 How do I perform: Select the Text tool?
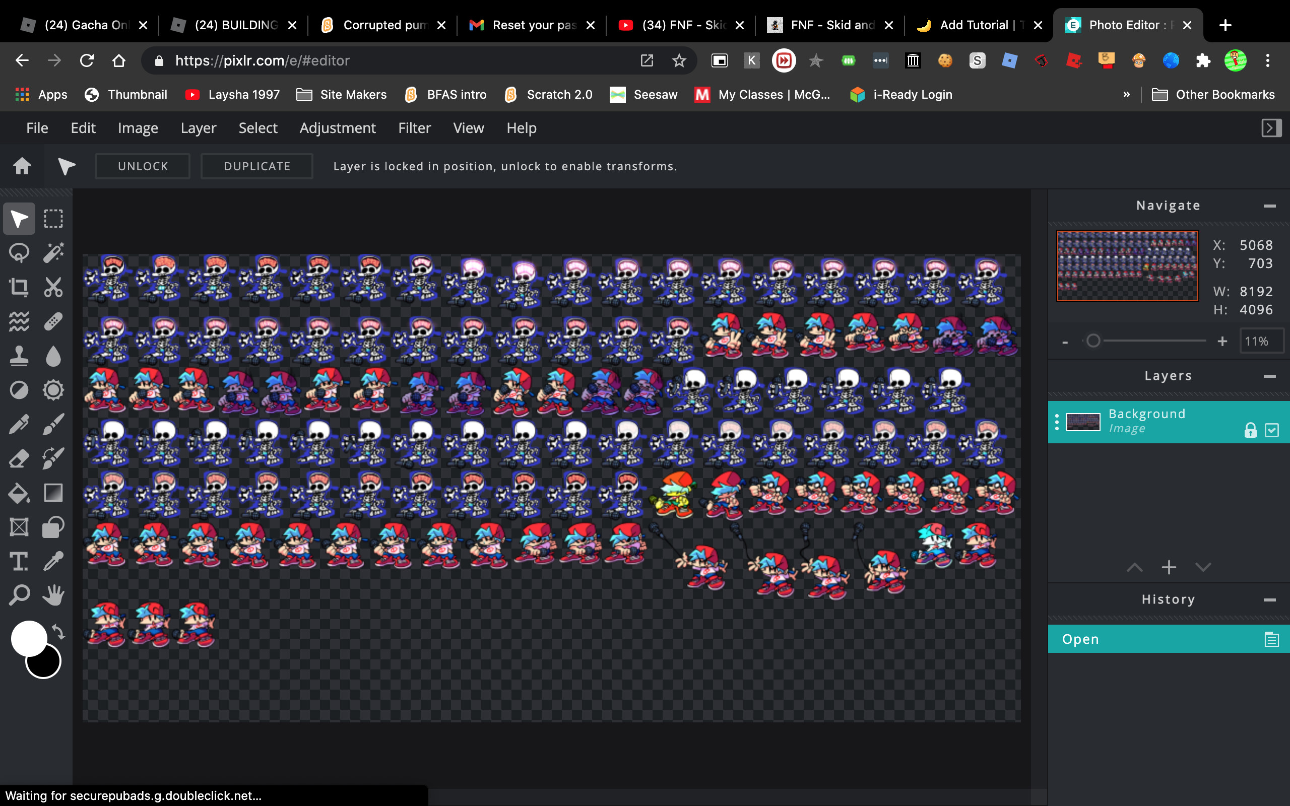19,561
